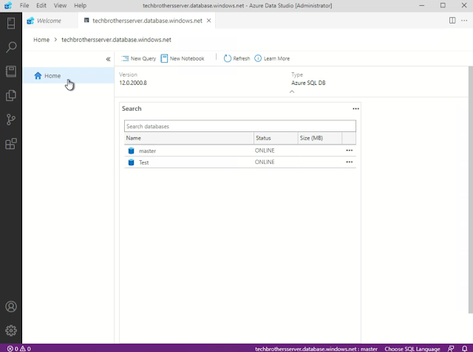Open the Help menu
Screen dimensions: 473x352
click(x=81, y=5)
